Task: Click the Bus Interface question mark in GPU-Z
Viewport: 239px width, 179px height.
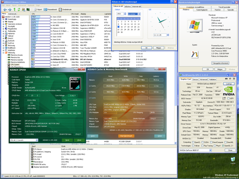Action: pos(234,105)
